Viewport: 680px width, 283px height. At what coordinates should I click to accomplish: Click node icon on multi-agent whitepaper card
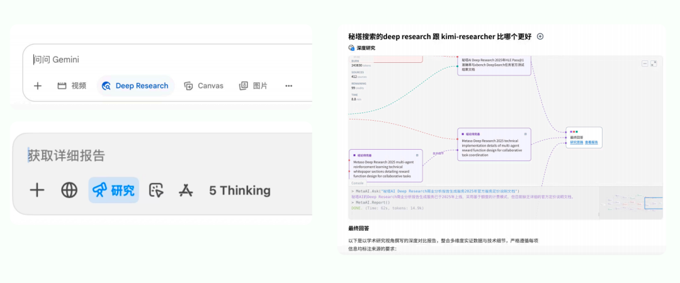pyautogui.click(x=417, y=155)
